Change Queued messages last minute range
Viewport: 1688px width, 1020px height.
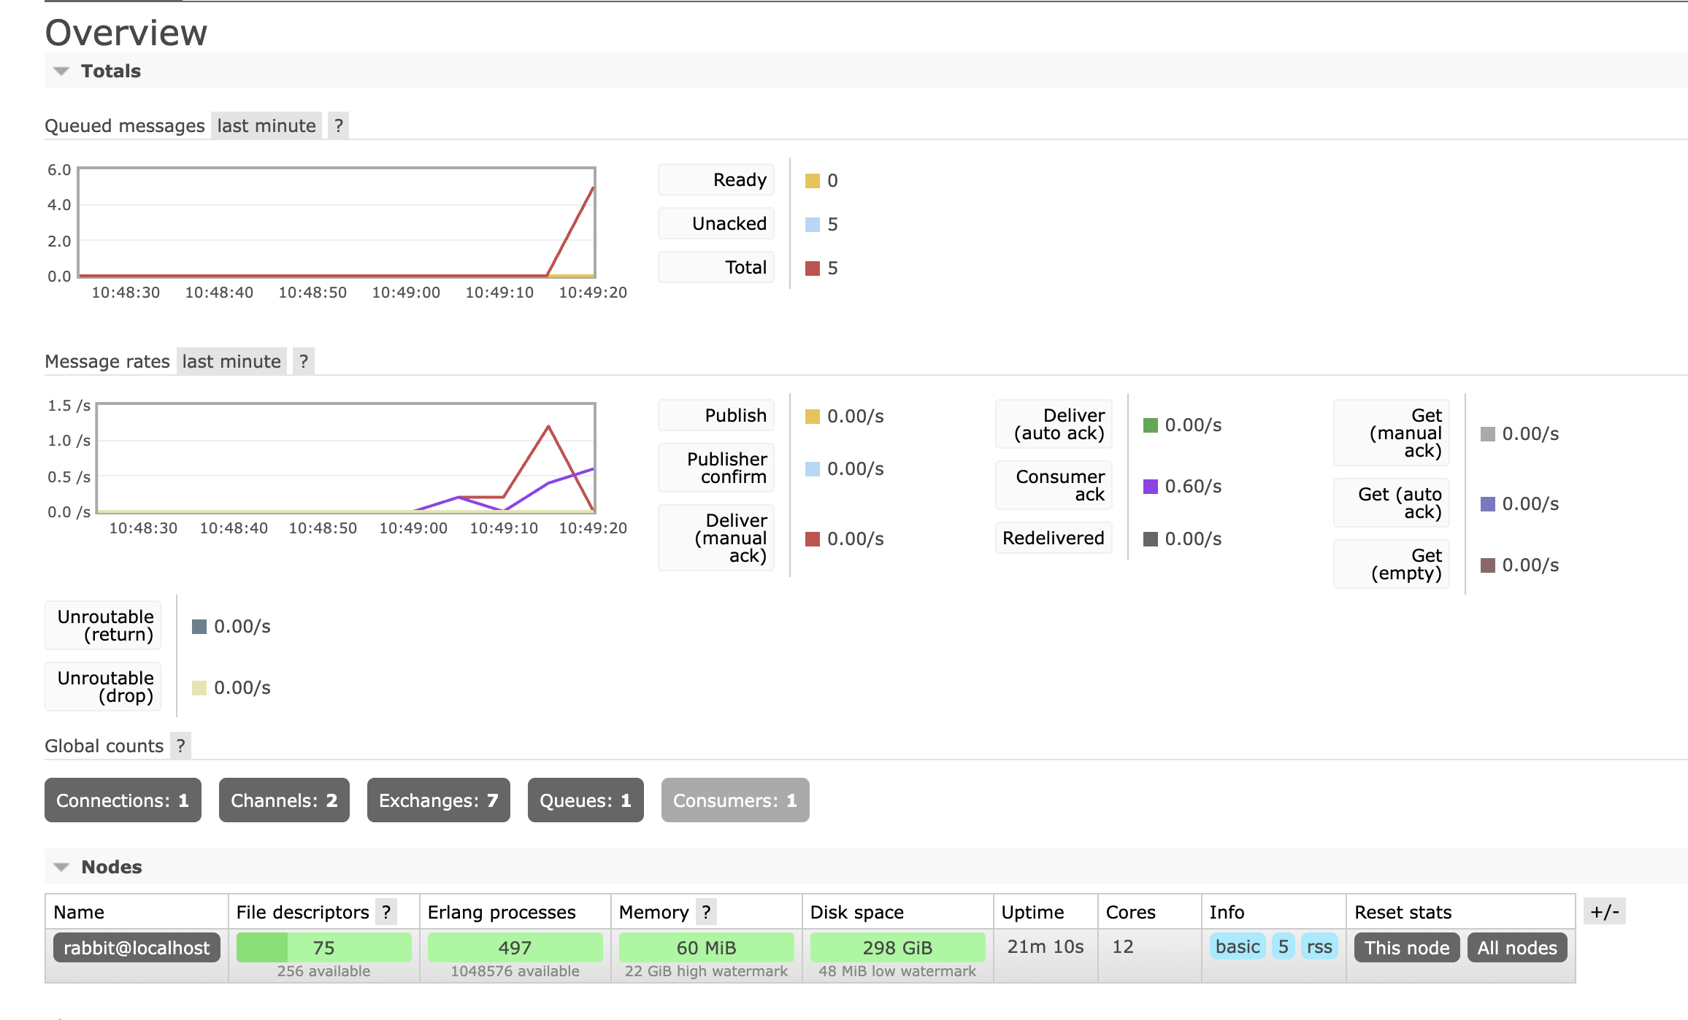point(266,125)
